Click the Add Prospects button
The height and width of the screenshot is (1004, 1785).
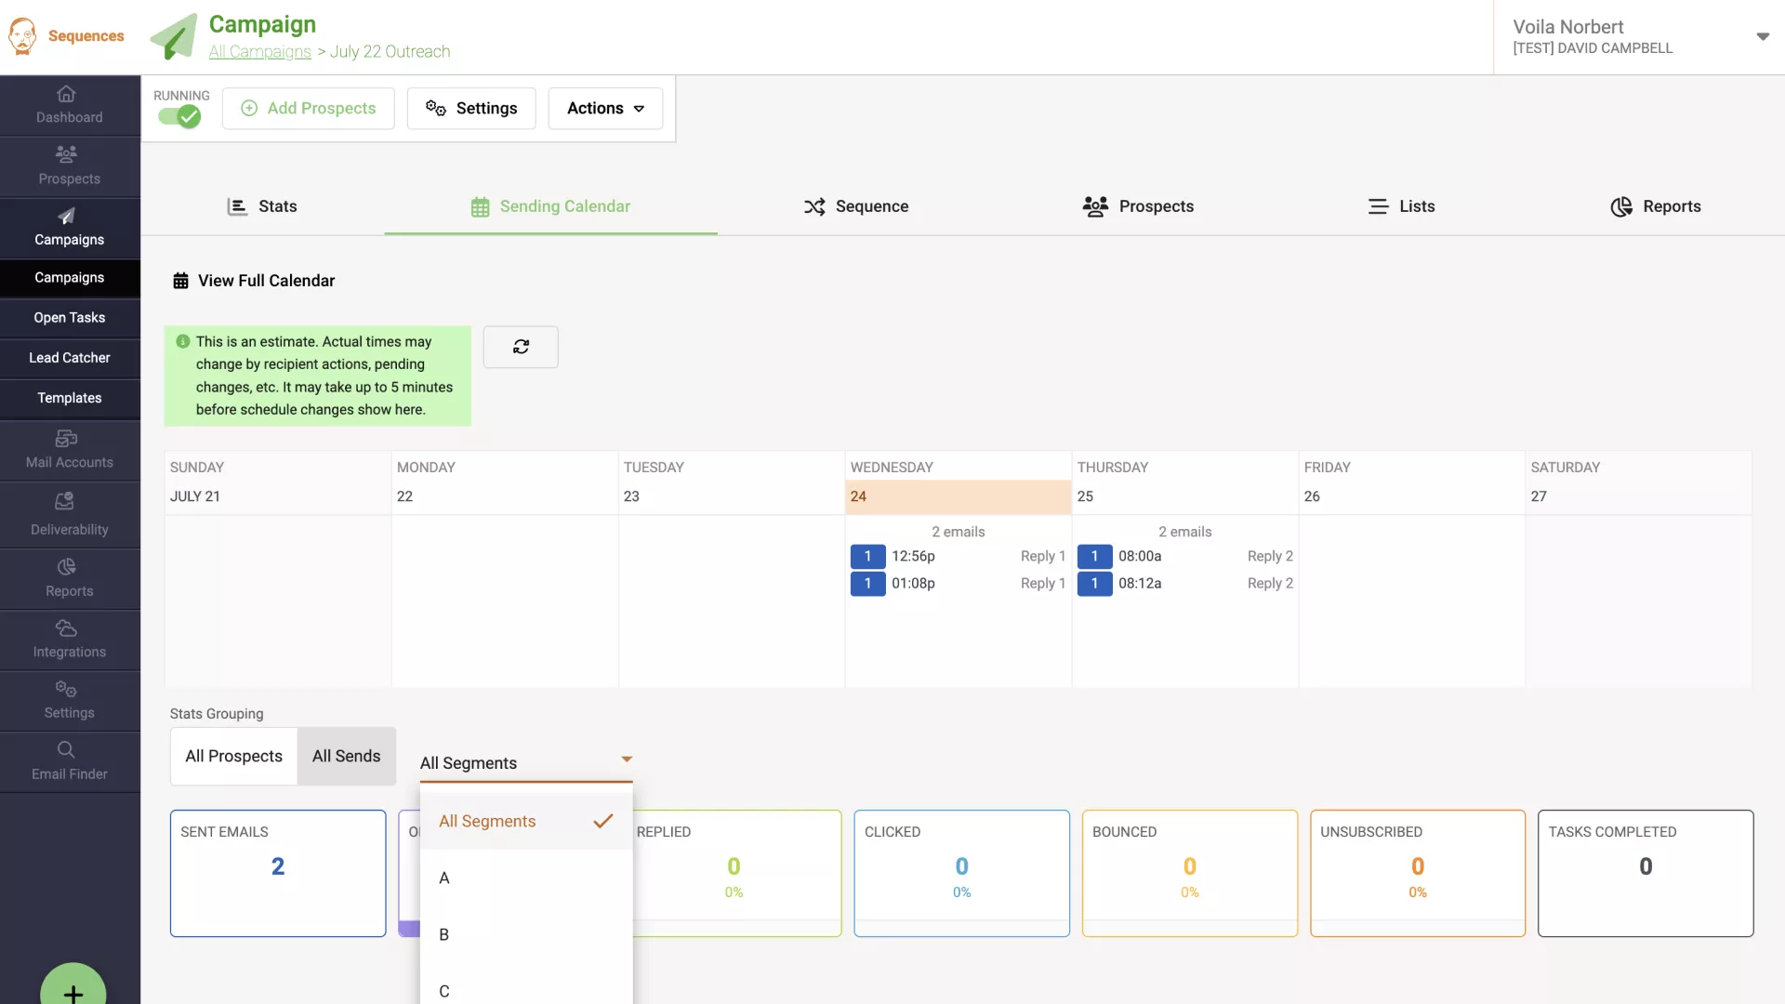coord(309,109)
